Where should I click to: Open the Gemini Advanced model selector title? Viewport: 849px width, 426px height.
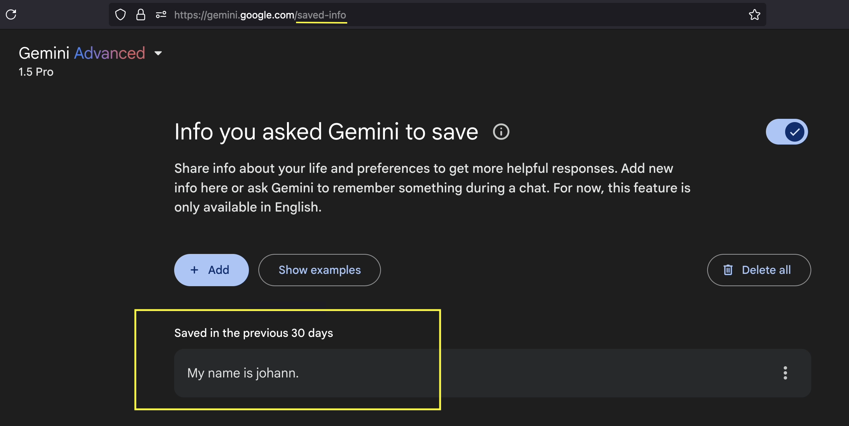82,53
